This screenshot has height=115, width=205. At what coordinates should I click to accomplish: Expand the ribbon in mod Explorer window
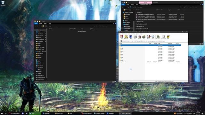113,23
